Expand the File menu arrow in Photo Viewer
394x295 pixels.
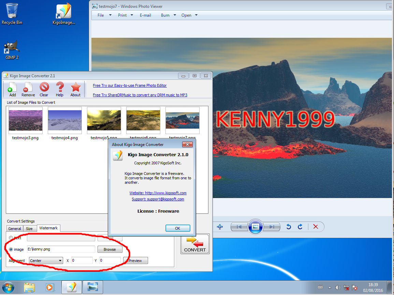coord(110,15)
